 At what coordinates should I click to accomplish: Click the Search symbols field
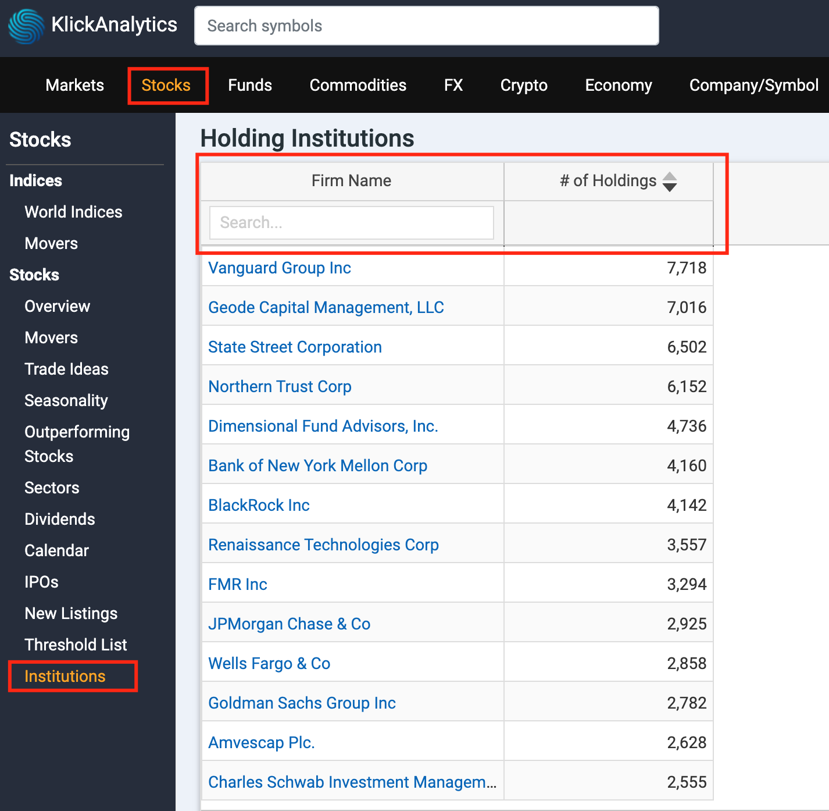[426, 26]
